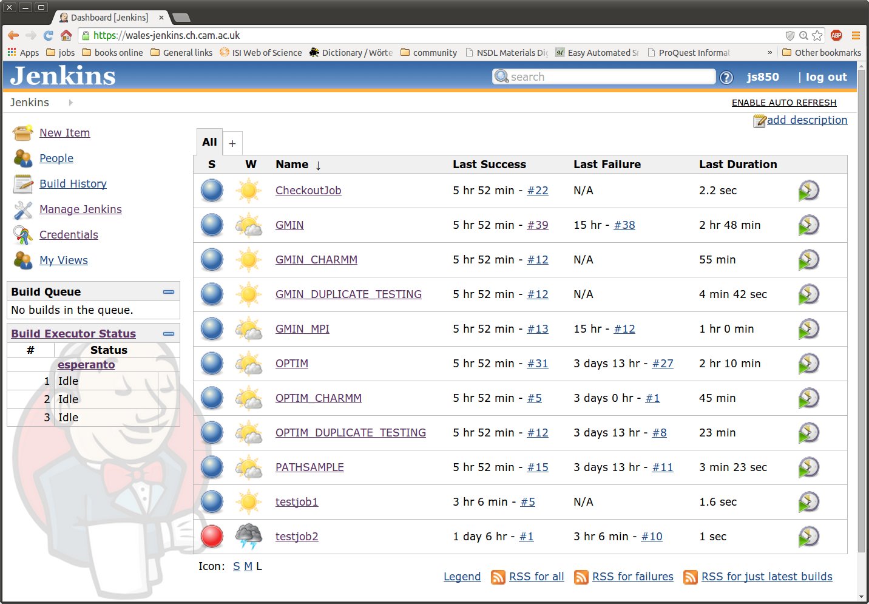Click the red failed status ball for testjob2
Screen dimensions: 869x604
pos(212,537)
